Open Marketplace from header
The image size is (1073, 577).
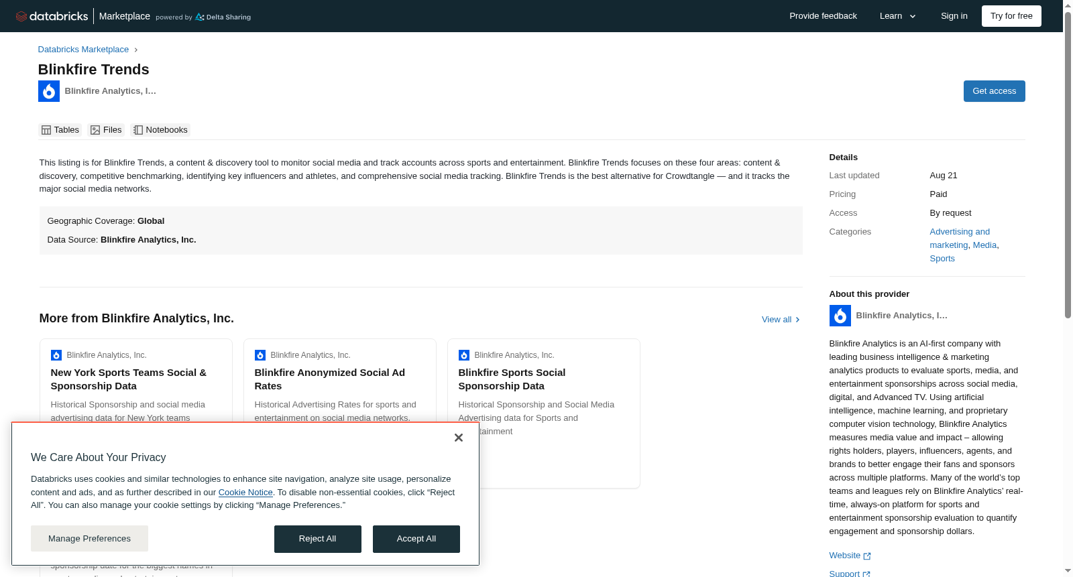125,16
